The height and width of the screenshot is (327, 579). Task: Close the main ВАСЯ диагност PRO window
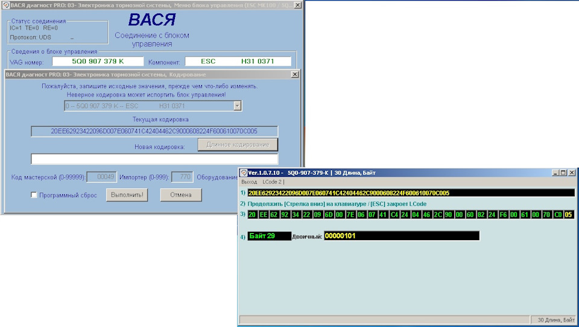point(297,5)
